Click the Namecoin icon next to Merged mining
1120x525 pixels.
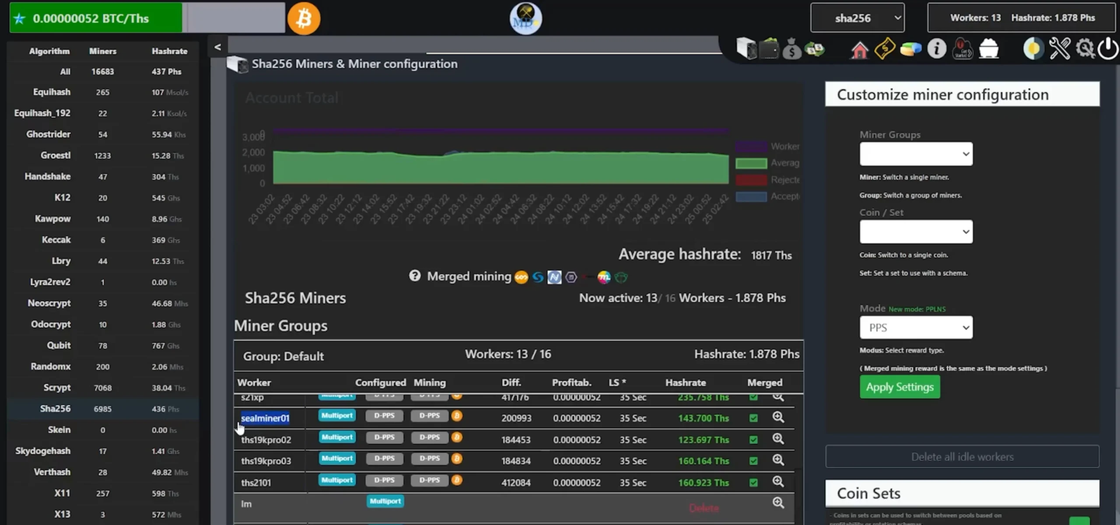[554, 277]
